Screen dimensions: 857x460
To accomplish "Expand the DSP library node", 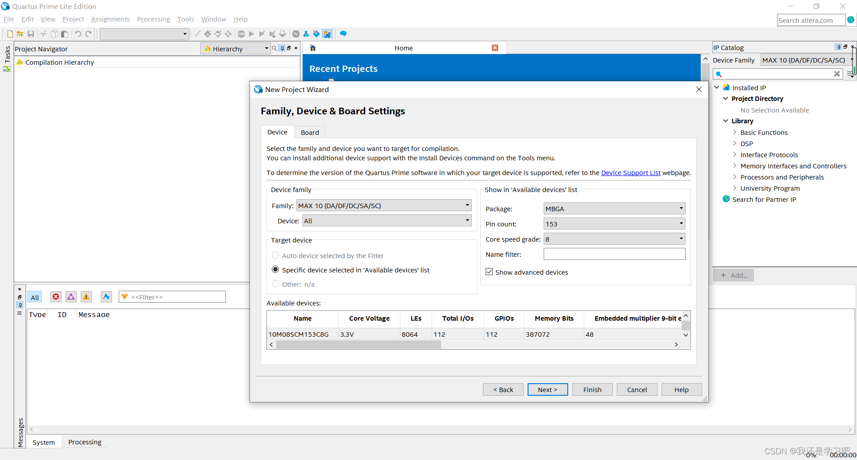I will click(735, 143).
